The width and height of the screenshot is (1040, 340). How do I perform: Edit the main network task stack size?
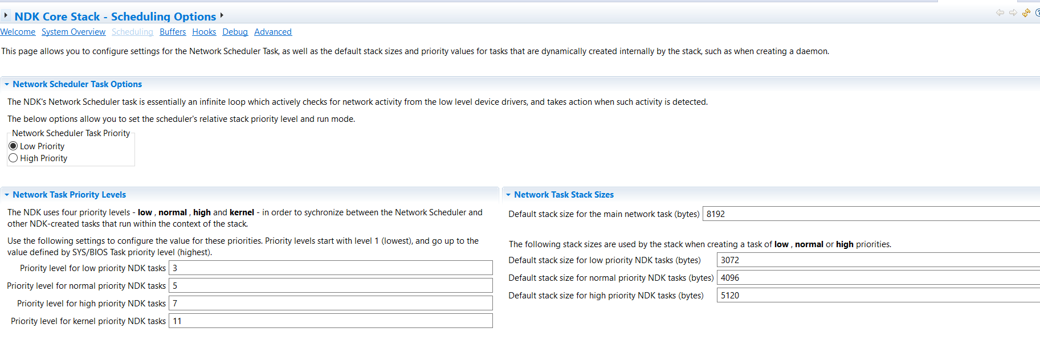(x=872, y=214)
